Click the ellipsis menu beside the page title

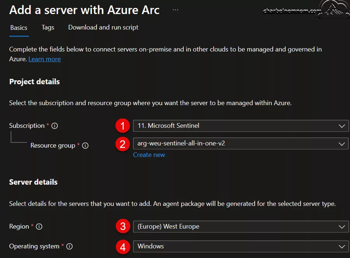click(175, 10)
